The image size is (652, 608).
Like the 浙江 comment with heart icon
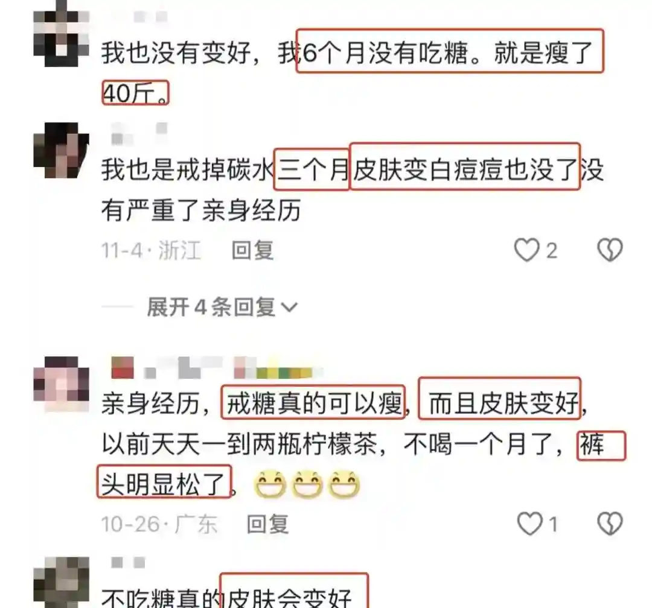(526, 250)
